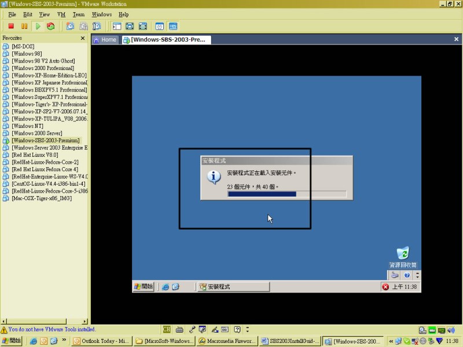Click the Take Snapshot toolbar icon

coord(70,26)
